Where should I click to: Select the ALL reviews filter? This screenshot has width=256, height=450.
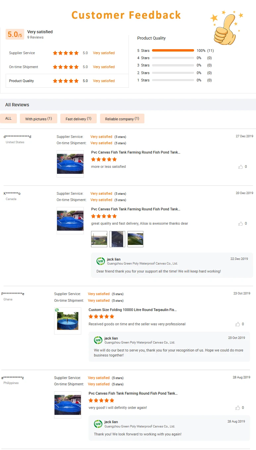coord(8,118)
